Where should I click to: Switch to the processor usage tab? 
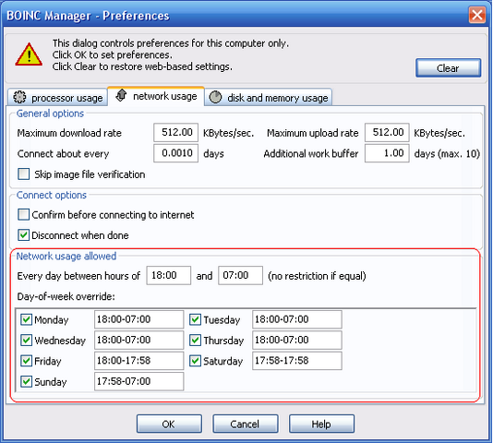pos(58,98)
